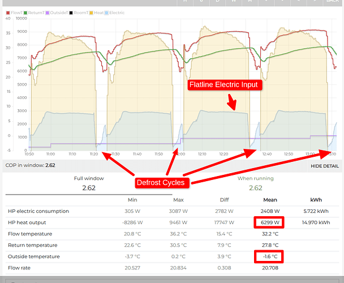The image size is (344, 283).
Task: Click the 12:10 time axis label
Action: click(202, 154)
